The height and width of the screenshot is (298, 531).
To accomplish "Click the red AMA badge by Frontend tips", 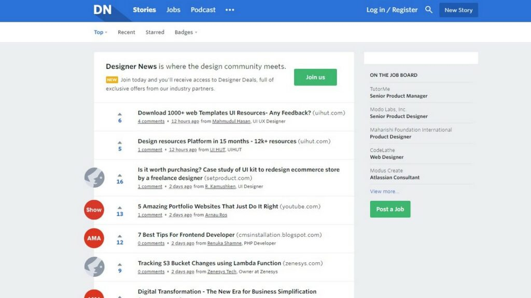I will pos(94,238).
